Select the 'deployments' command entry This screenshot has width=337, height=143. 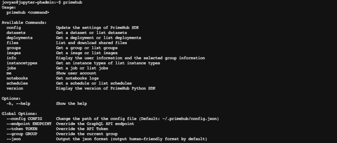pos(19,38)
